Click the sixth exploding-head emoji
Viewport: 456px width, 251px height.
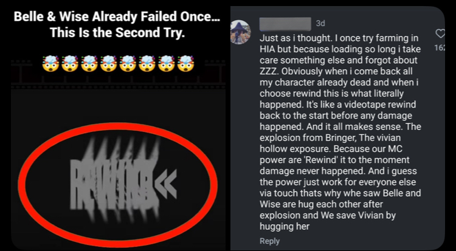[147, 63]
